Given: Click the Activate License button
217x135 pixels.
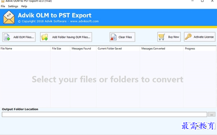Looking at the screenshot, I should (200, 37).
